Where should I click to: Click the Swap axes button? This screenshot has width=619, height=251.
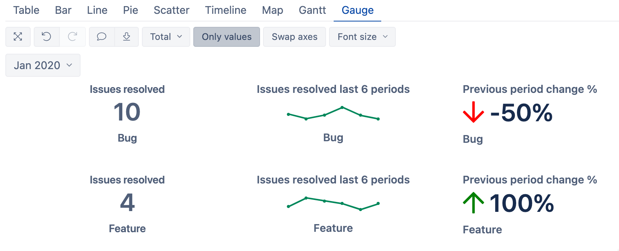(x=295, y=37)
